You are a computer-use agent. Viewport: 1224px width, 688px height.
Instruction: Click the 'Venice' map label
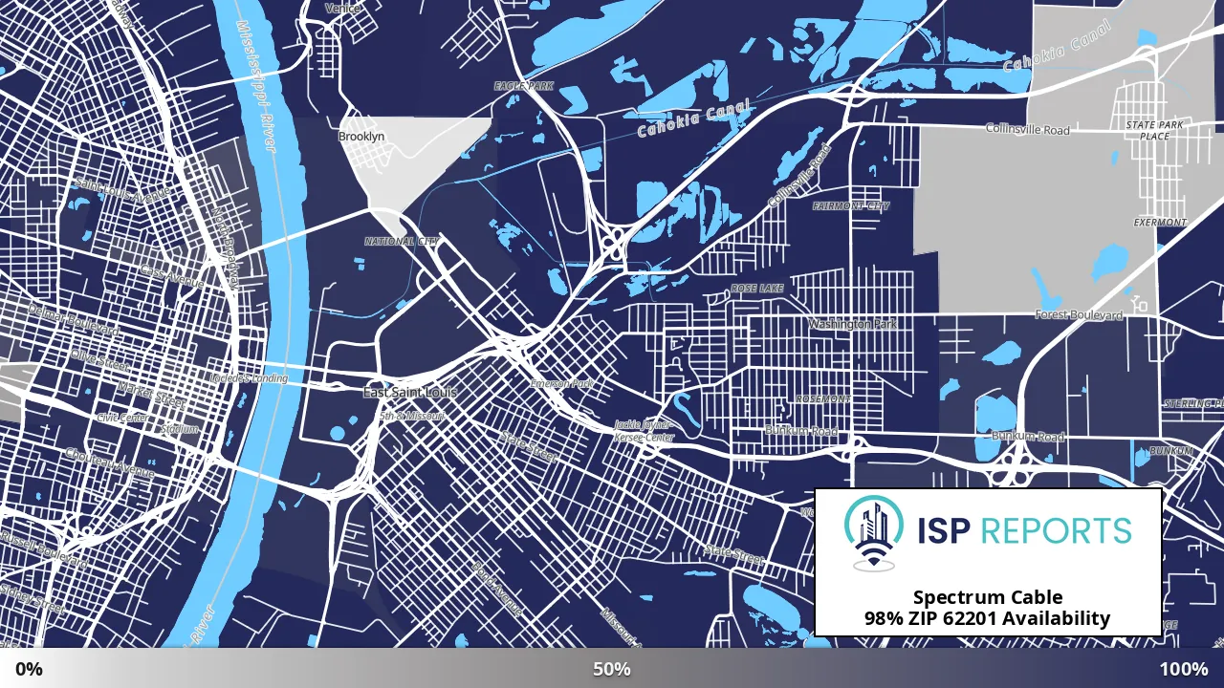[343, 8]
